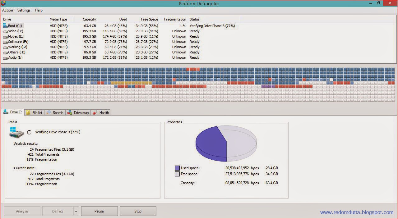Sort by the Drive column header
The image size is (398, 219).
pos(25,19)
